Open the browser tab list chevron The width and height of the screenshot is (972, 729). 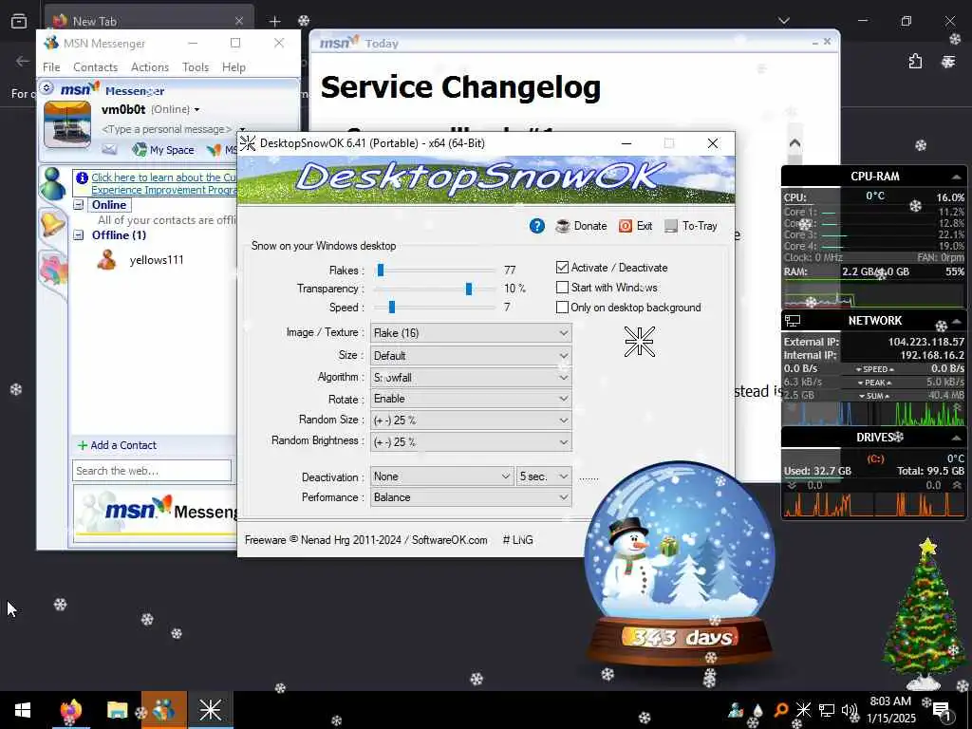[x=784, y=21]
